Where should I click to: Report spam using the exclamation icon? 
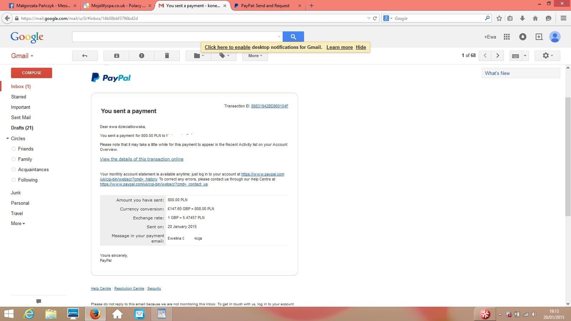pos(142,56)
